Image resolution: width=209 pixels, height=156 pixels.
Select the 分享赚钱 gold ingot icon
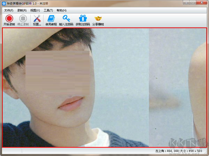point(98,19)
